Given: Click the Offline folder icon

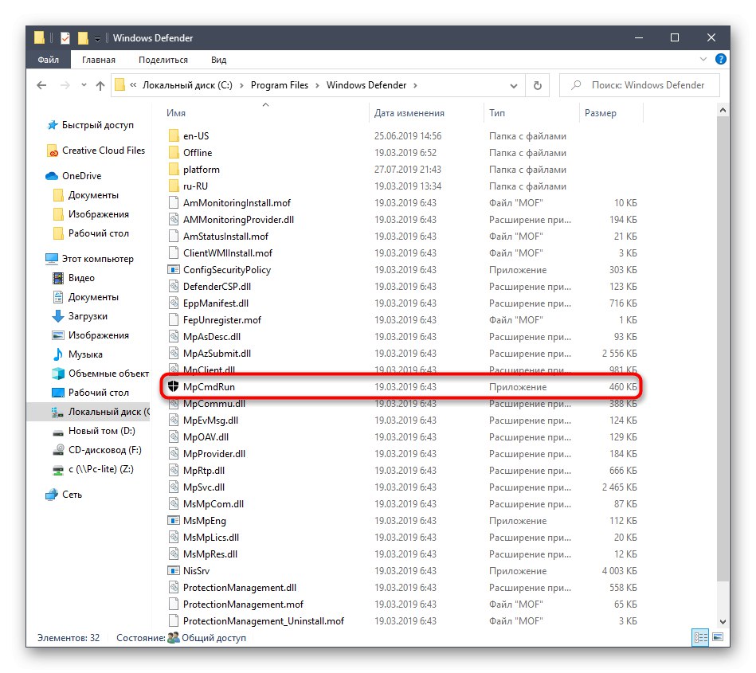Looking at the screenshot, I should pos(174,153).
